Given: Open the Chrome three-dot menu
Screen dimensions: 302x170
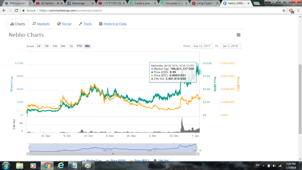Looking at the screenshot, I should click(x=298, y=10).
